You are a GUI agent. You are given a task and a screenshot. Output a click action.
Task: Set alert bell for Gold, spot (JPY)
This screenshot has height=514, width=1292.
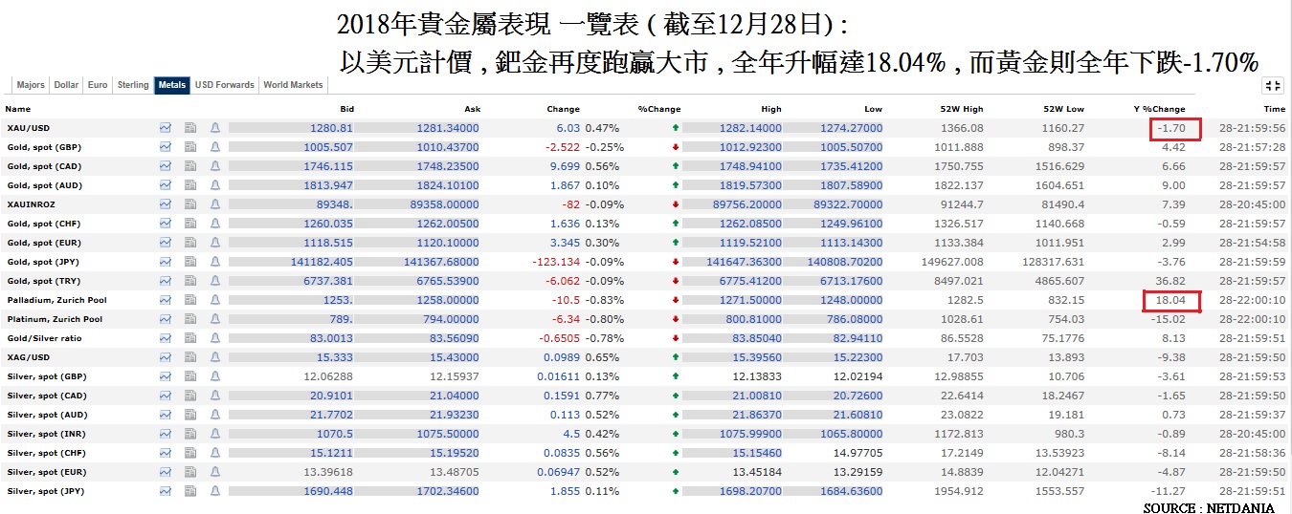point(214,262)
